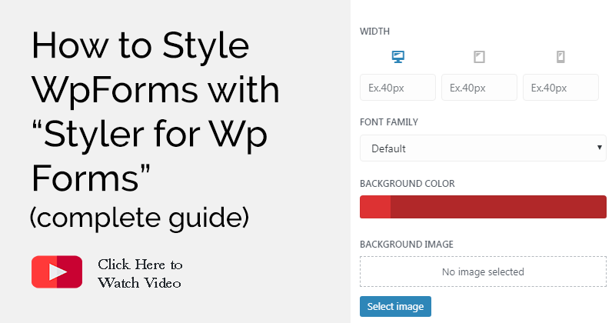Click the BACKGROUND COLOR label
This screenshot has width=612, height=323.
[407, 184]
